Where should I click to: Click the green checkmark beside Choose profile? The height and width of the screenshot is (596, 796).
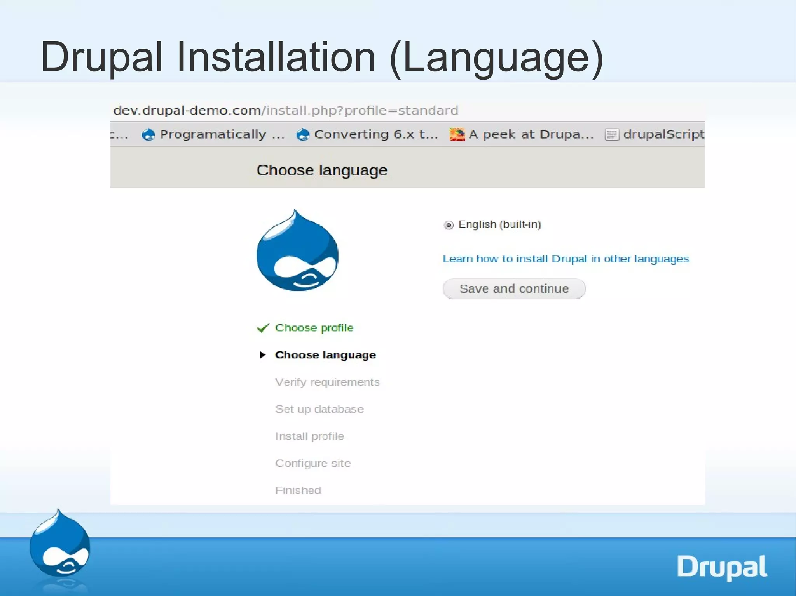263,328
